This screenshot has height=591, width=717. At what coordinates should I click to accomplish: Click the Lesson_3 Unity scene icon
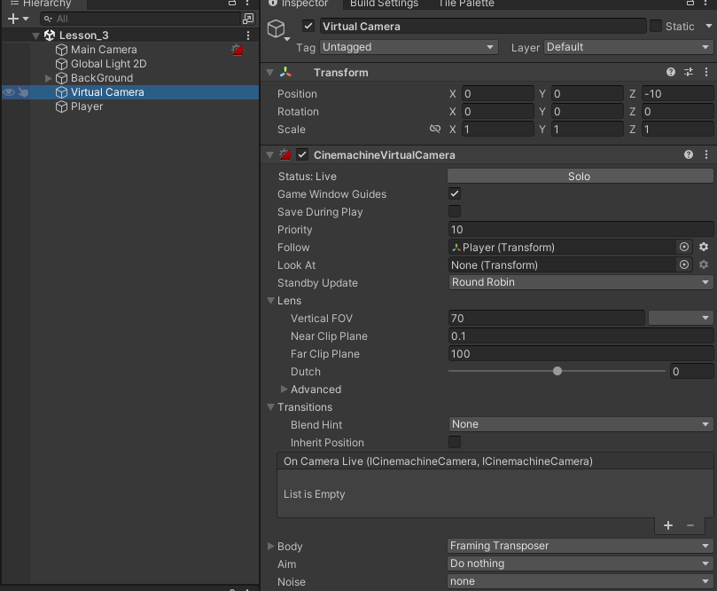click(x=50, y=35)
